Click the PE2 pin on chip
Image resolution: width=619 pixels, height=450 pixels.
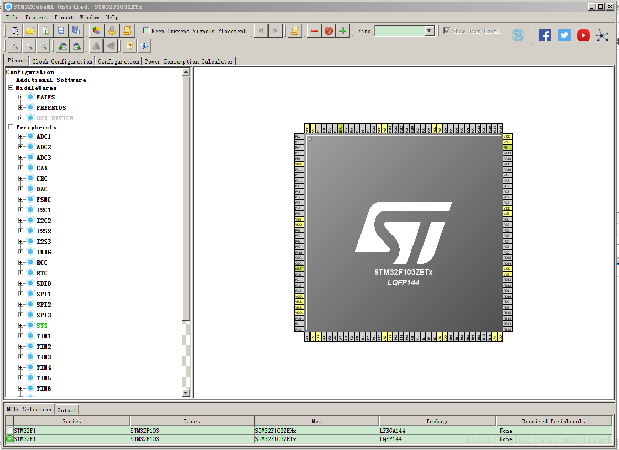(299, 137)
